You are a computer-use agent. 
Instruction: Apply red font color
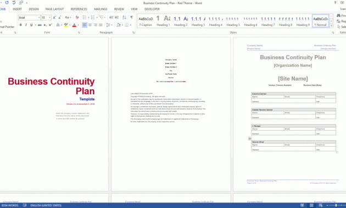pos(74,25)
